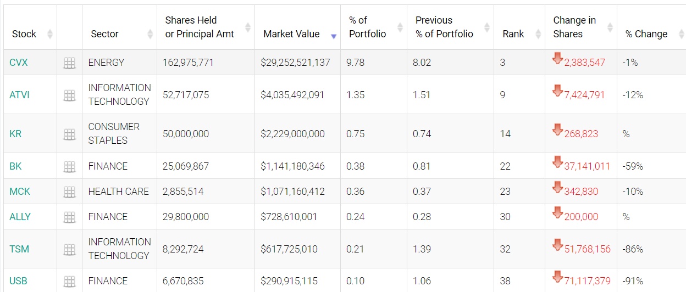Click the USB ticker link
686x292 pixels.
pos(18,281)
